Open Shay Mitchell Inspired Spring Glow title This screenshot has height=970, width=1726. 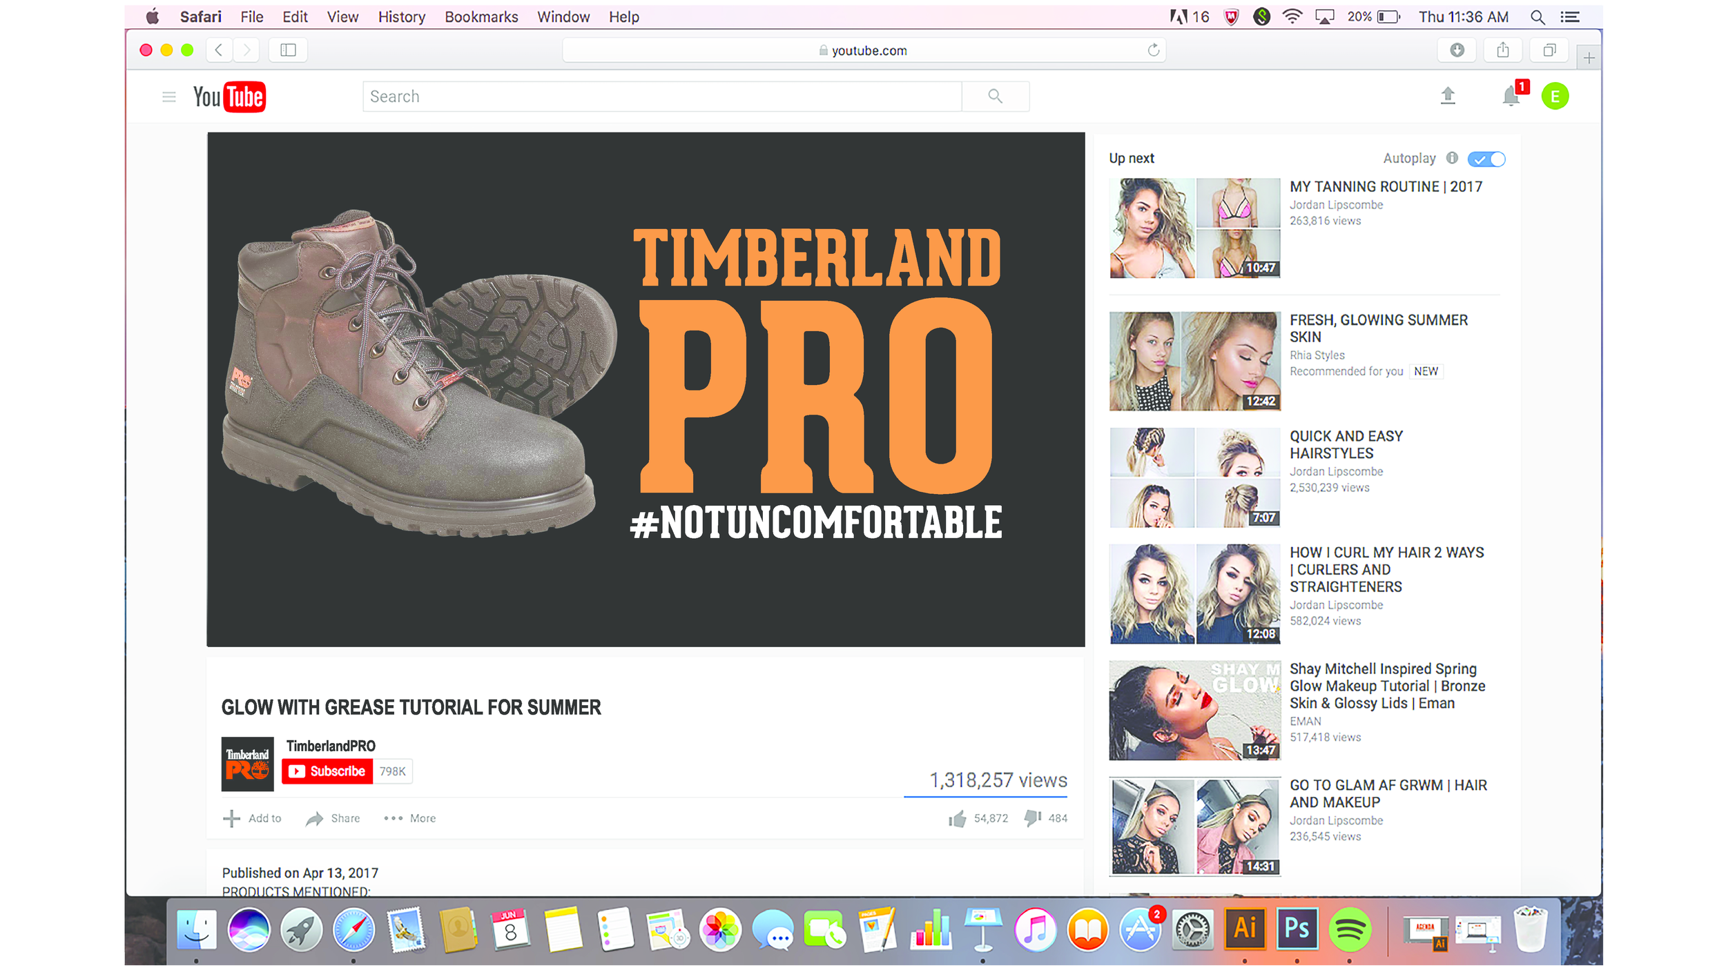1387,686
